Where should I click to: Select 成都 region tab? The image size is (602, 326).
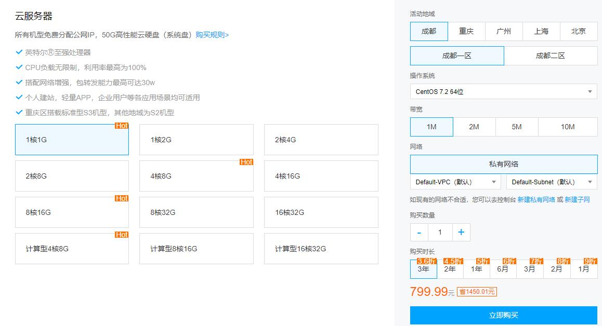click(x=429, y=32)
